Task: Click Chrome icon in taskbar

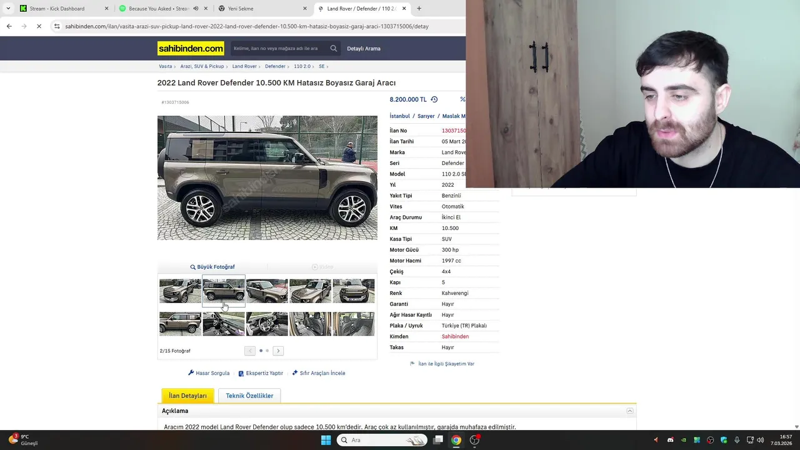Action: (x=456, y=440)
